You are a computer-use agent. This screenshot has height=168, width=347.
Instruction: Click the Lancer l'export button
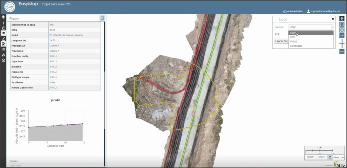click(281, 41)
